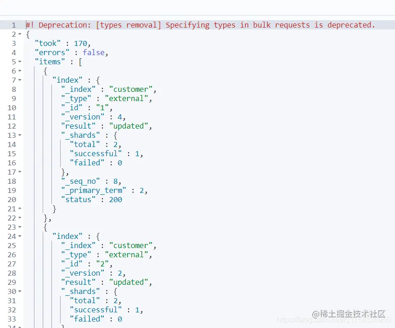Fold the "_shards" object on line 13
The width and height of the screenshot is (395, 328).
(x=20, y=135)
